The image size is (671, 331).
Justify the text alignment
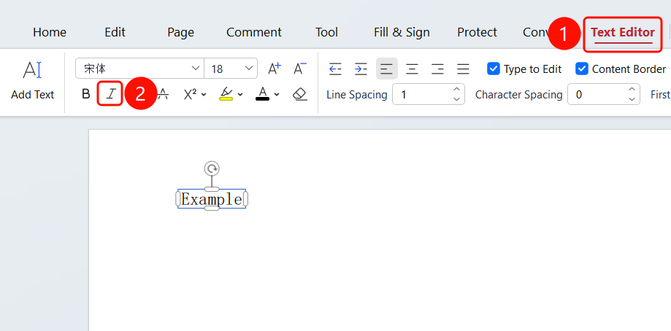tap(463, 69)
